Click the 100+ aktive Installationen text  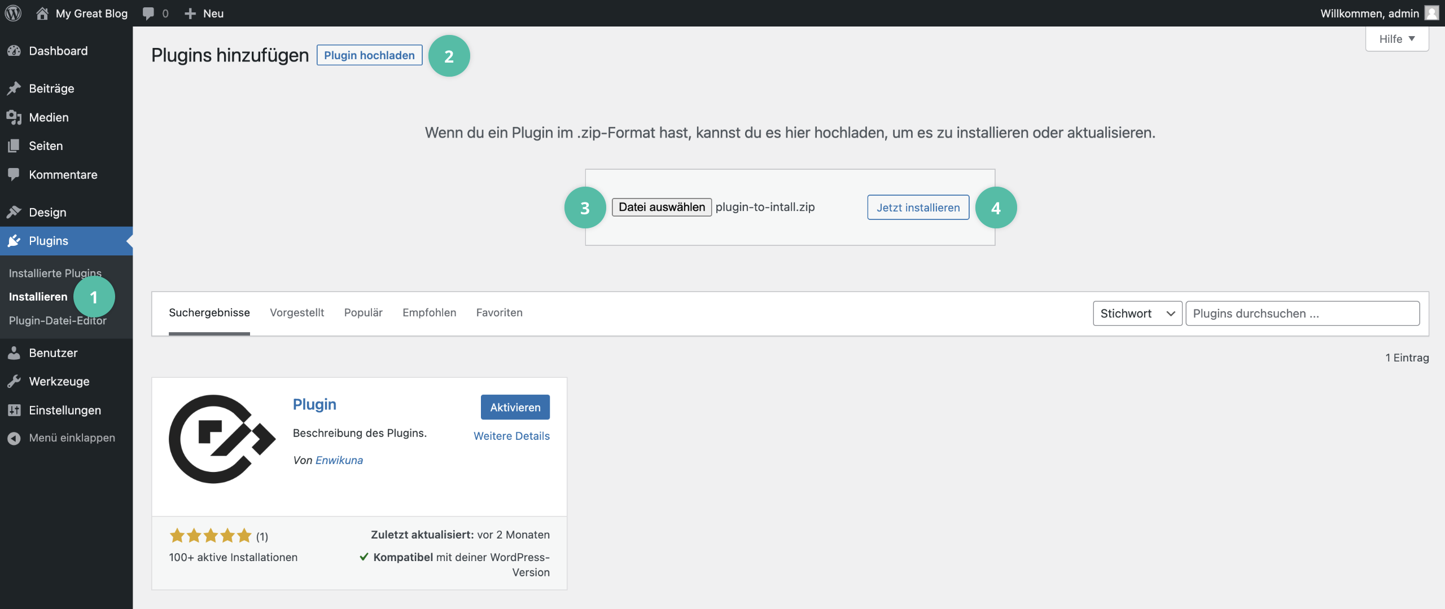[x=233, y=557]
